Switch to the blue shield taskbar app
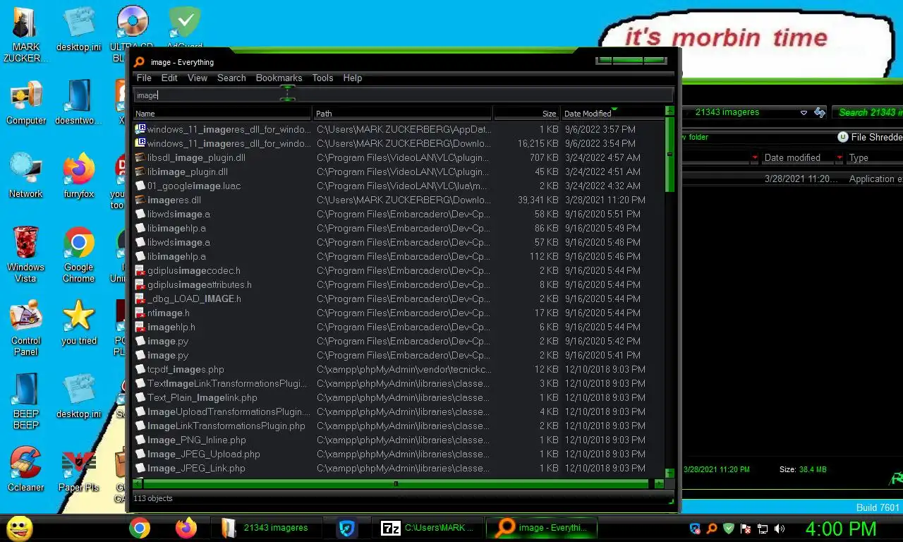Image resolution: width=903 pixels, height=542 pixels. [x=346, y=528]
